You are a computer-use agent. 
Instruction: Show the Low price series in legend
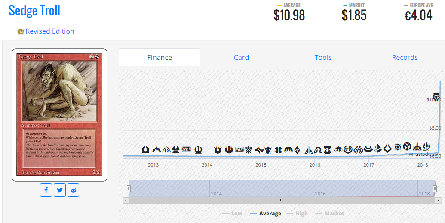(233, 214)
